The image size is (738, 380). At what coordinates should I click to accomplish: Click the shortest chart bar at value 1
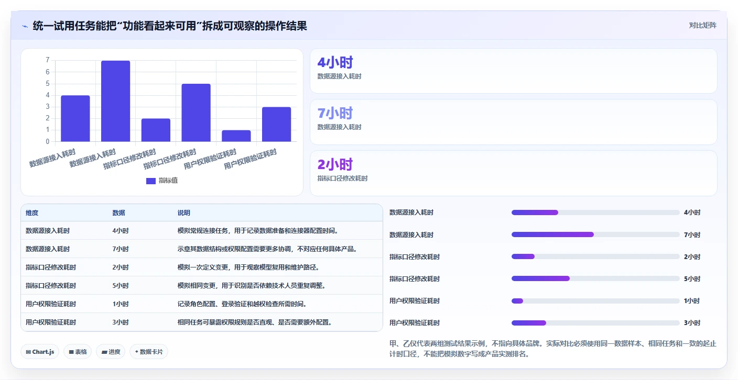click(x=236, y=136)
